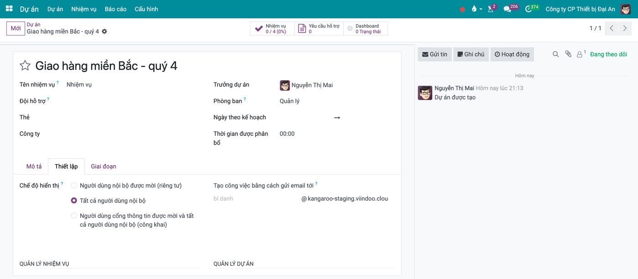Image resolution: width=638 pixels, height=279 pixels.
Task: Click the Tên nhiệm vụ help question mark
Action: point(57,83)
